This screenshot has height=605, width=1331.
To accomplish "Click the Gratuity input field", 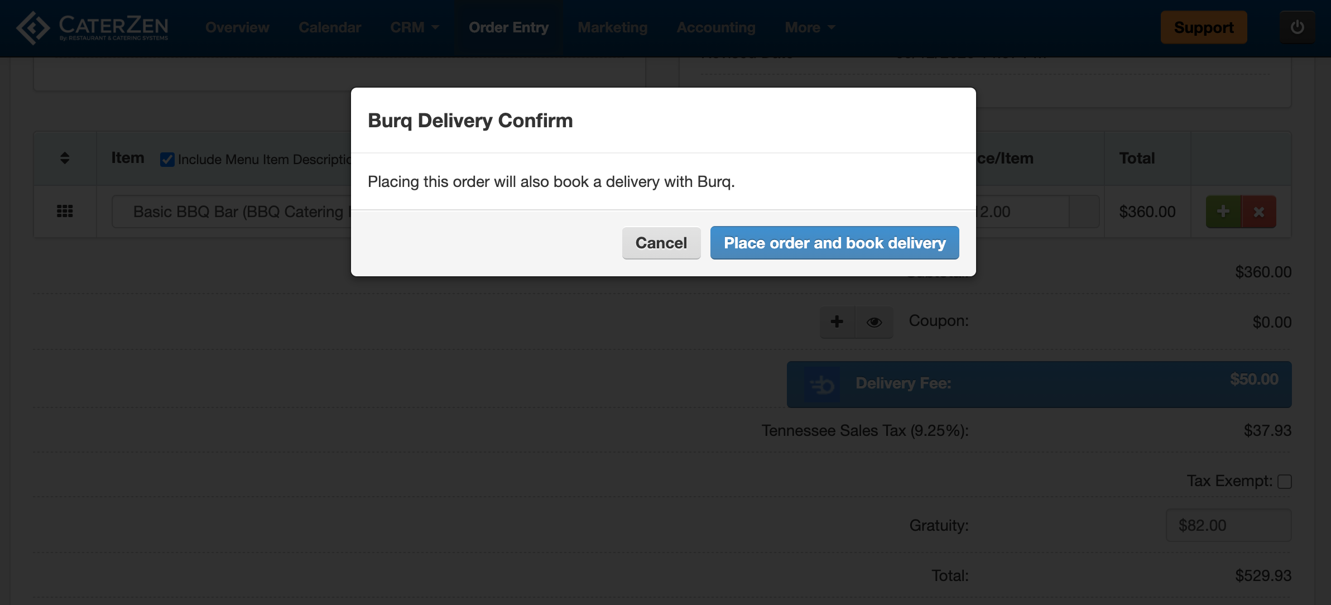I will point(1228,525).
